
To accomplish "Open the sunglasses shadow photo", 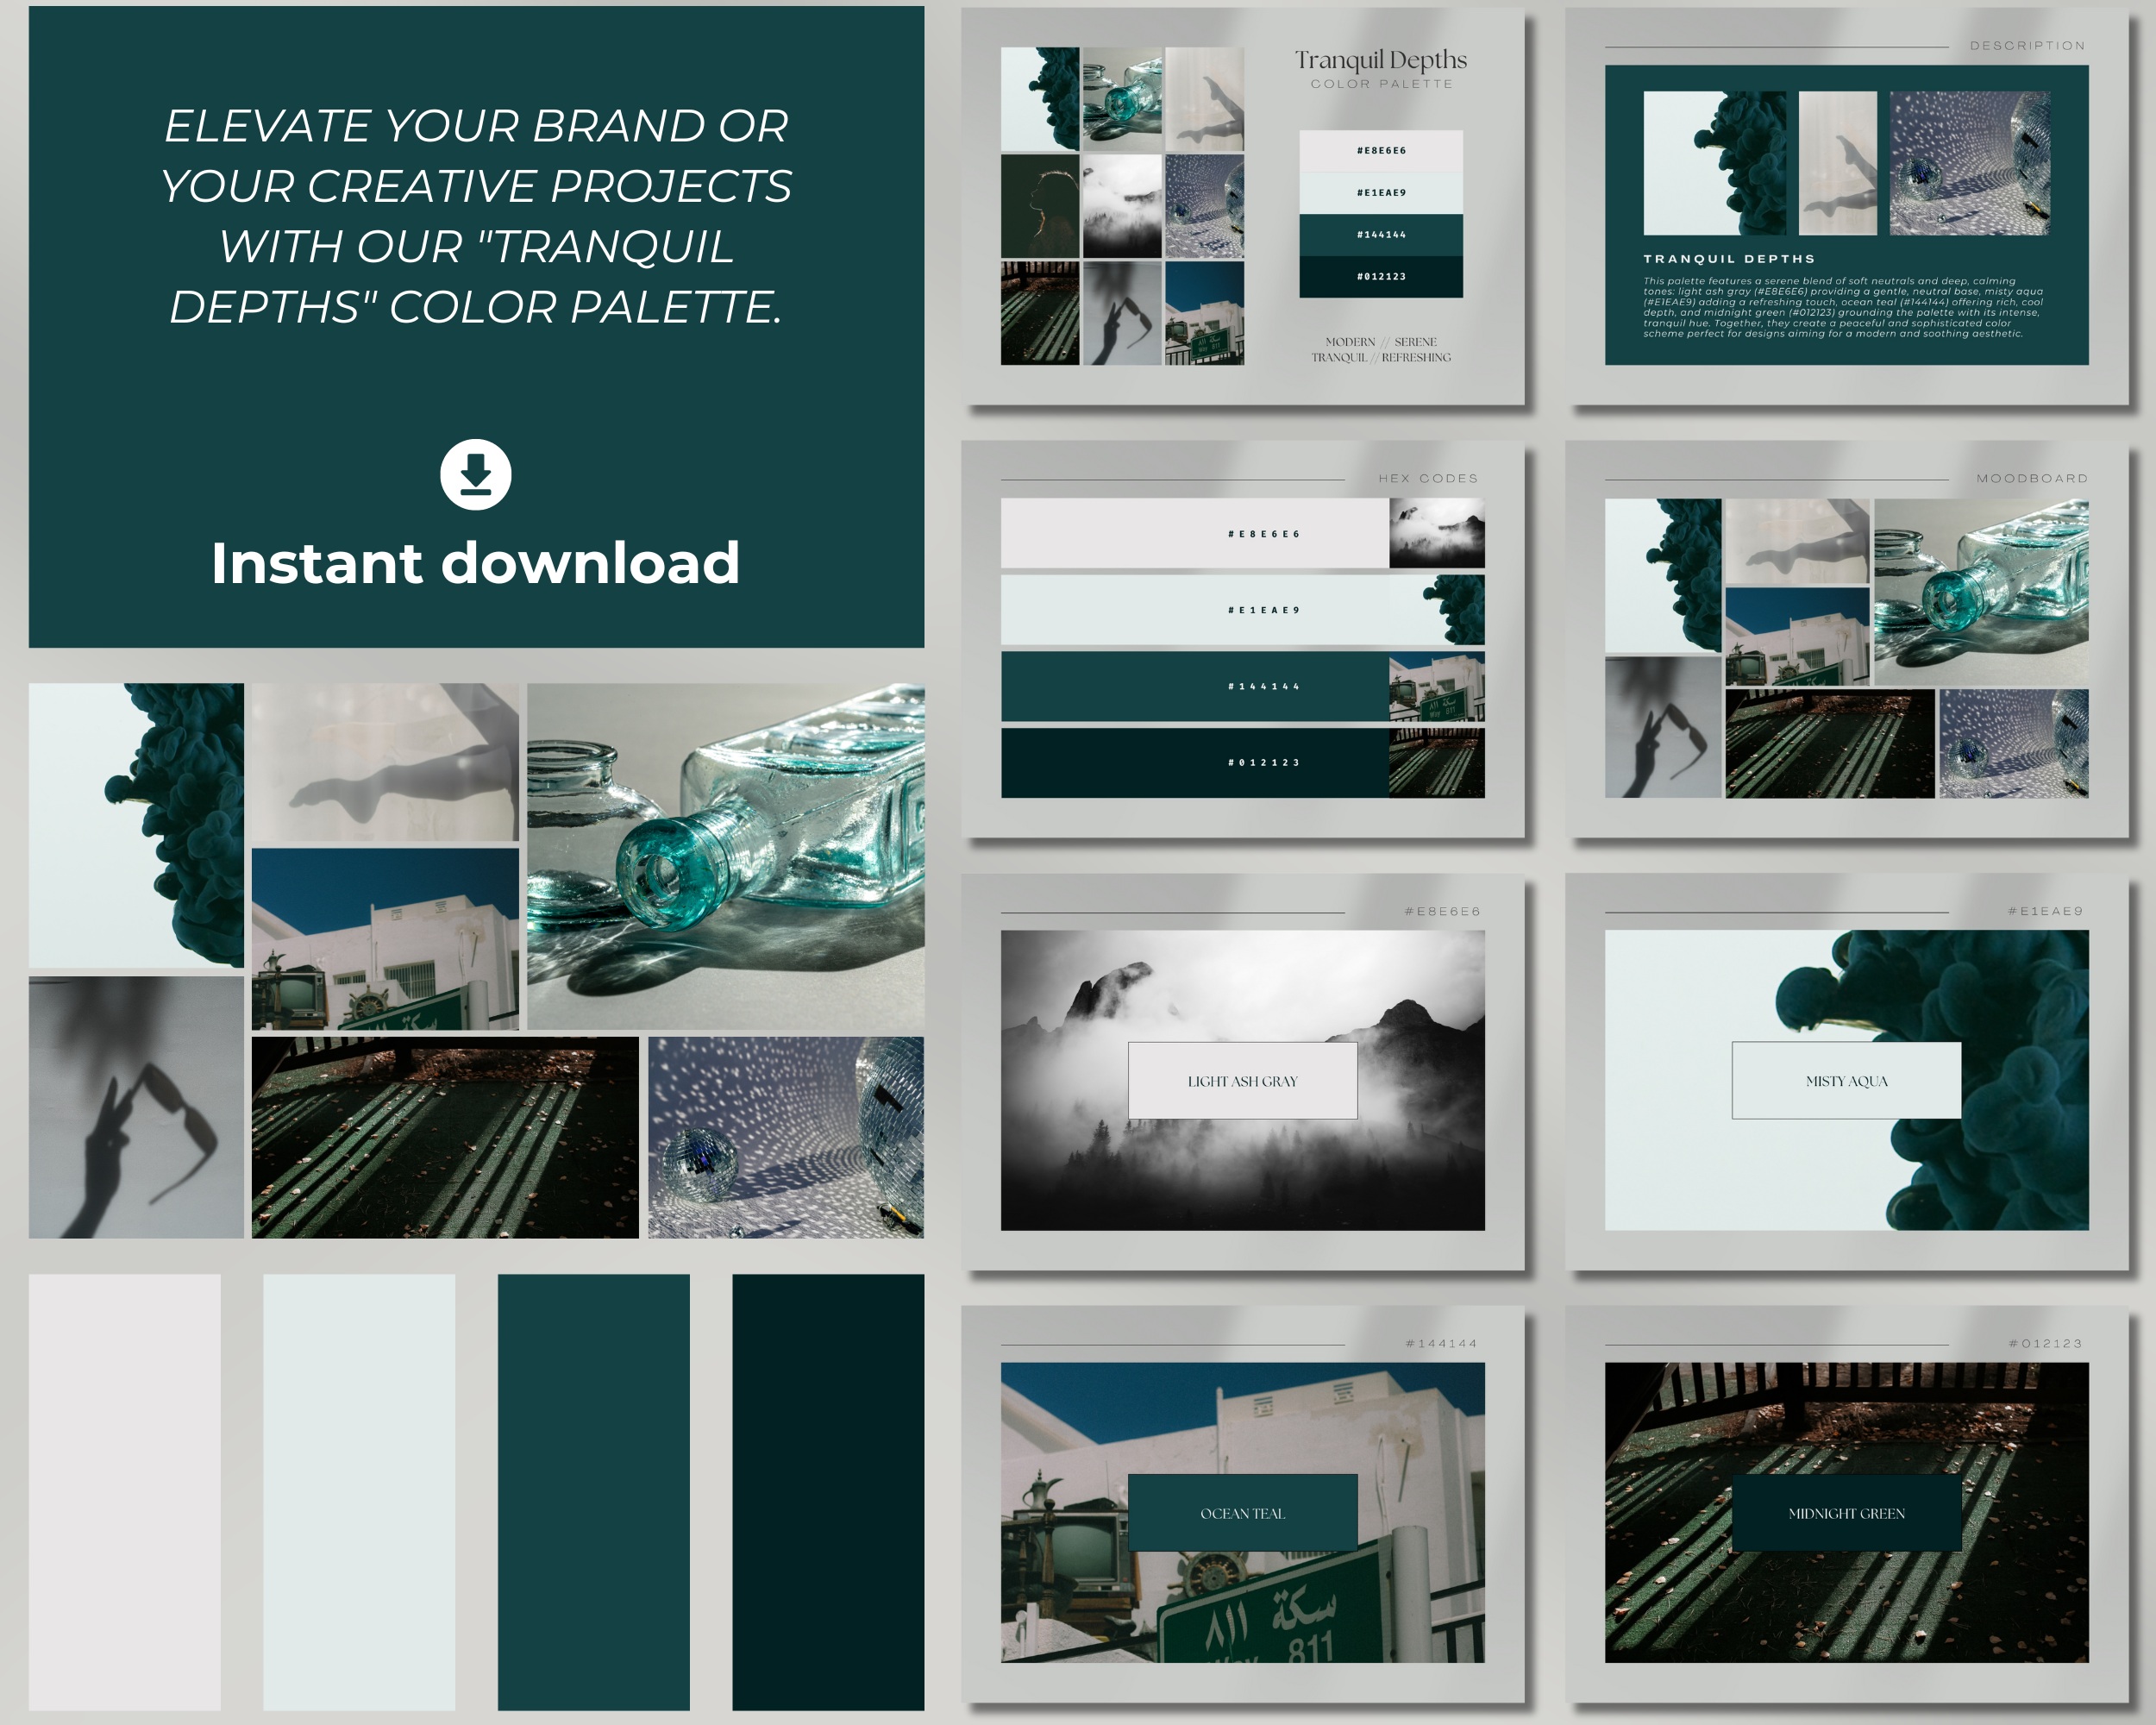I will (136, 1107).
